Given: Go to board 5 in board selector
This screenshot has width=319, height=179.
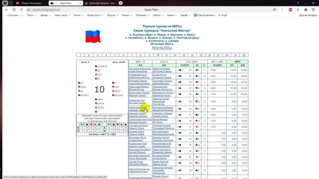Looking at the screenshot, I should (115, 55).
